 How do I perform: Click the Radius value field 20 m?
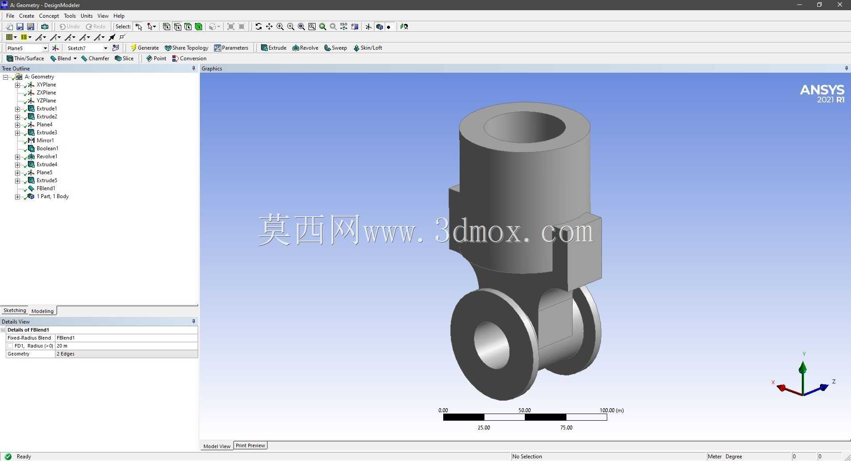(x=126, y=346)
